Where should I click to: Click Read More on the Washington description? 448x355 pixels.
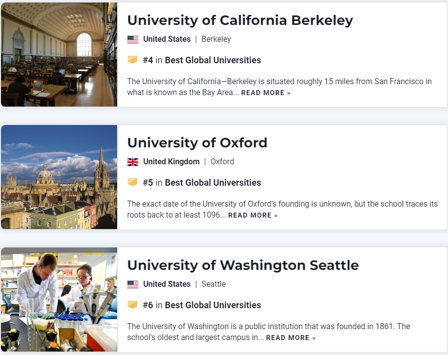[291, 338]
